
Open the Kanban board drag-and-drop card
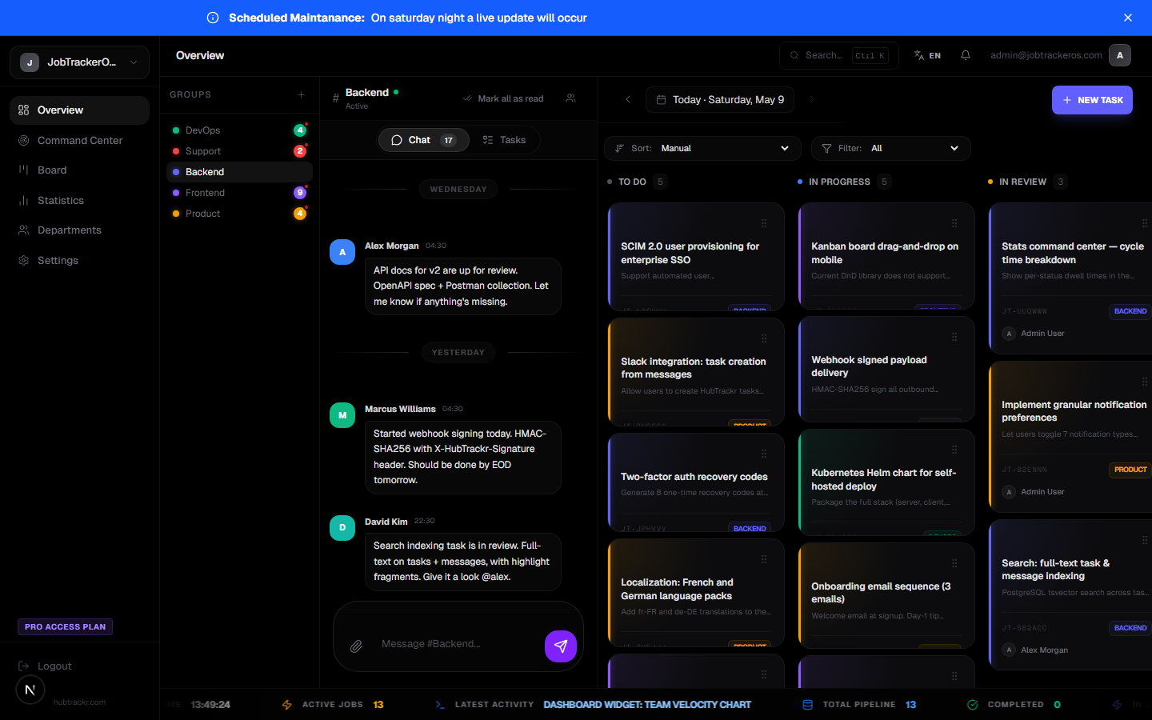tap(886, 256)
